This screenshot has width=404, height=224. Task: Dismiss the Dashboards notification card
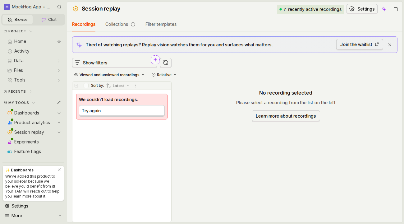click(x=59, y=170)
